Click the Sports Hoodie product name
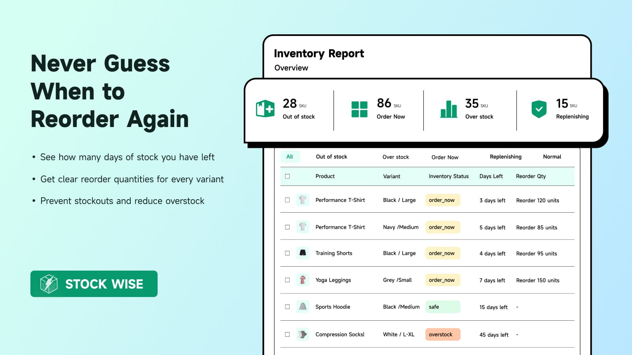The image size is (632, 355). [x=333, y=307]
